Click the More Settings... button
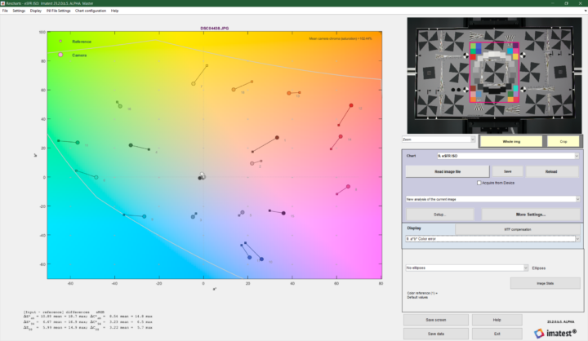The width and height of the screenshot is (588, 341). point(531,215)
